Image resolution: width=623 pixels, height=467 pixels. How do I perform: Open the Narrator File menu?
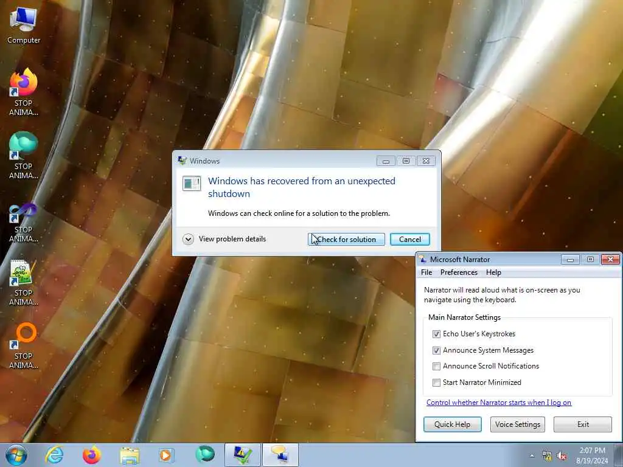(426, 272)
